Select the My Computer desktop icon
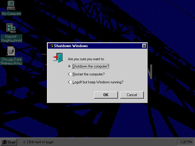The height and width of the screenshot is (146, 195). pyautogui.click(x=11, y=5)
